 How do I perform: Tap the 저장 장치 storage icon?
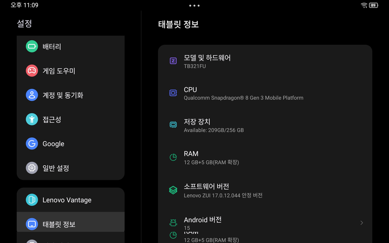(x=173, y=124)
